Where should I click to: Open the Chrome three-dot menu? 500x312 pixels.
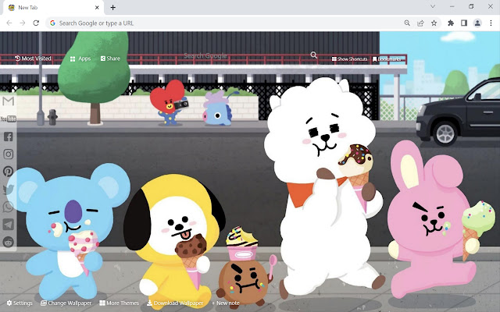[x=491, y=23]
